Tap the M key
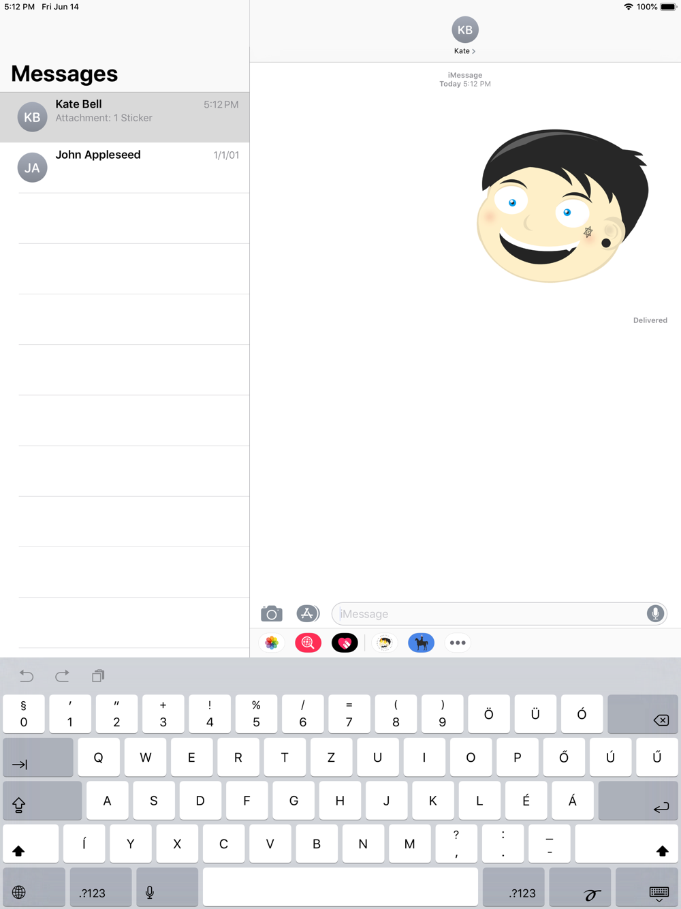Screen dimensions: 681x909 409,844
